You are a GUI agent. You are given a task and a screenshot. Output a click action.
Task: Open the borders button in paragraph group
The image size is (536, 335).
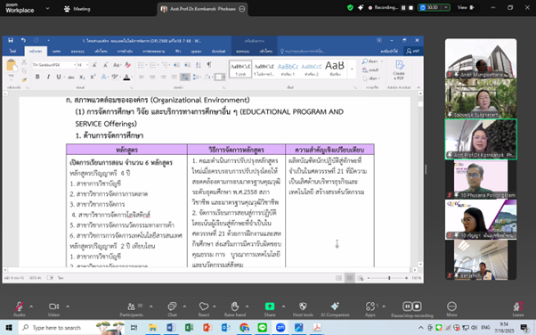pyautogui.click(x=219, y=77)
